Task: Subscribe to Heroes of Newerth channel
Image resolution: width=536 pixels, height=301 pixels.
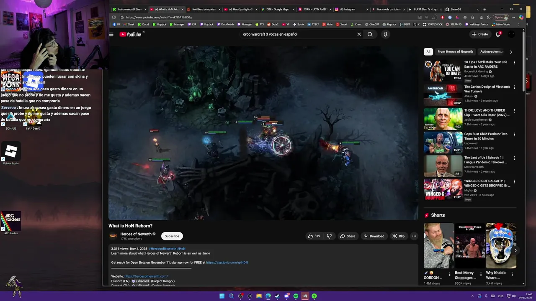Action: click(172, 236)
